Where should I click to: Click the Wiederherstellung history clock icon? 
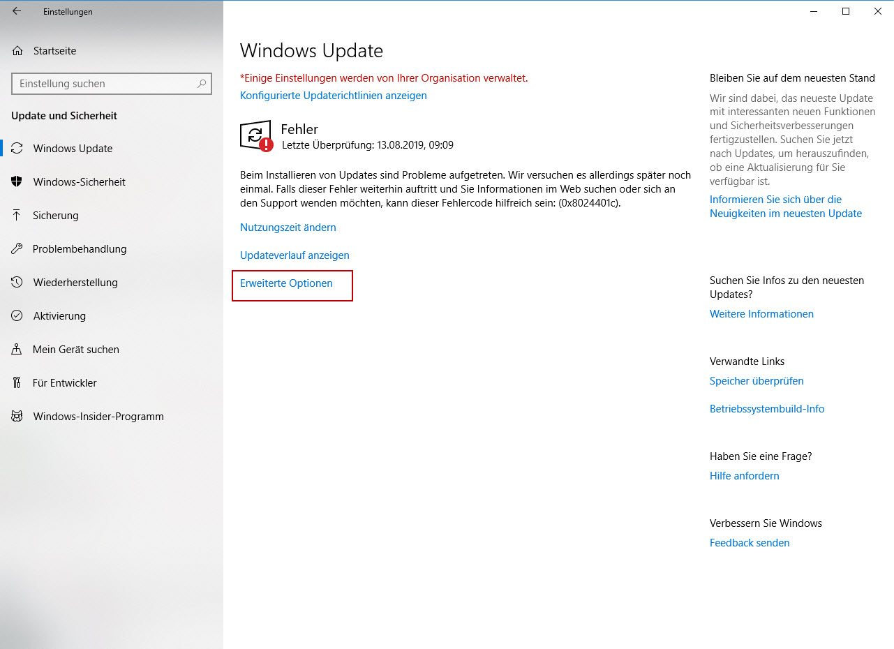click(17, 283)
